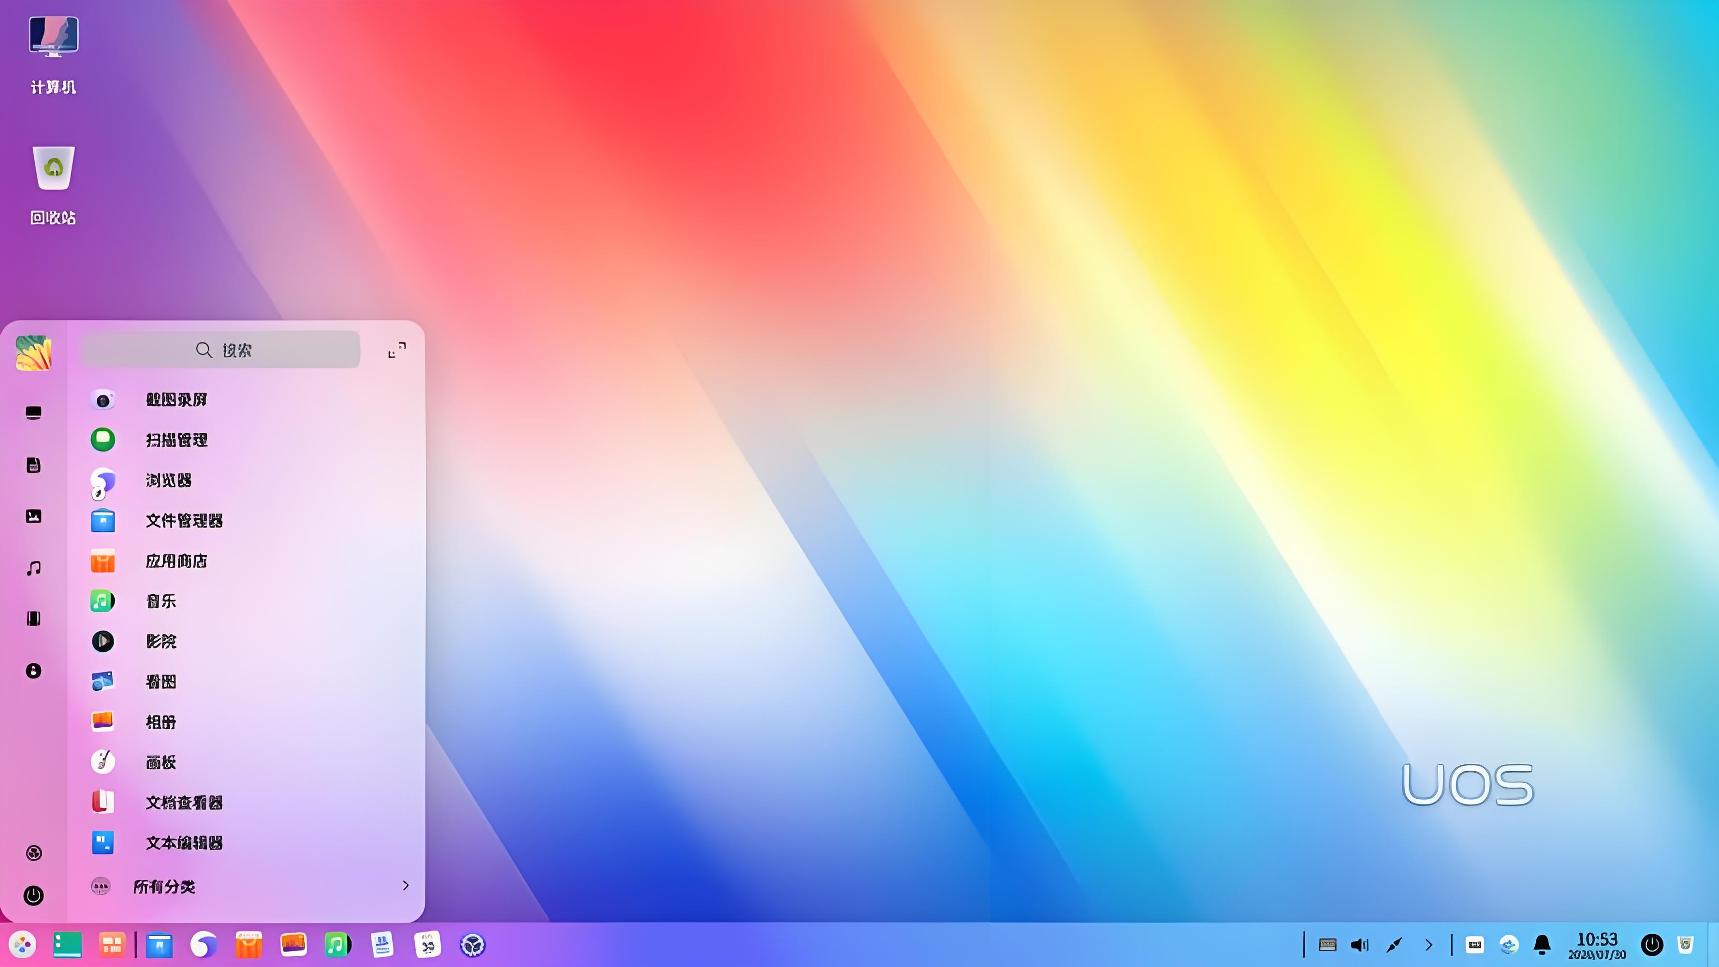
Task: Open control center from the dock
Action: pyautogui.click(x=472, y=945)
